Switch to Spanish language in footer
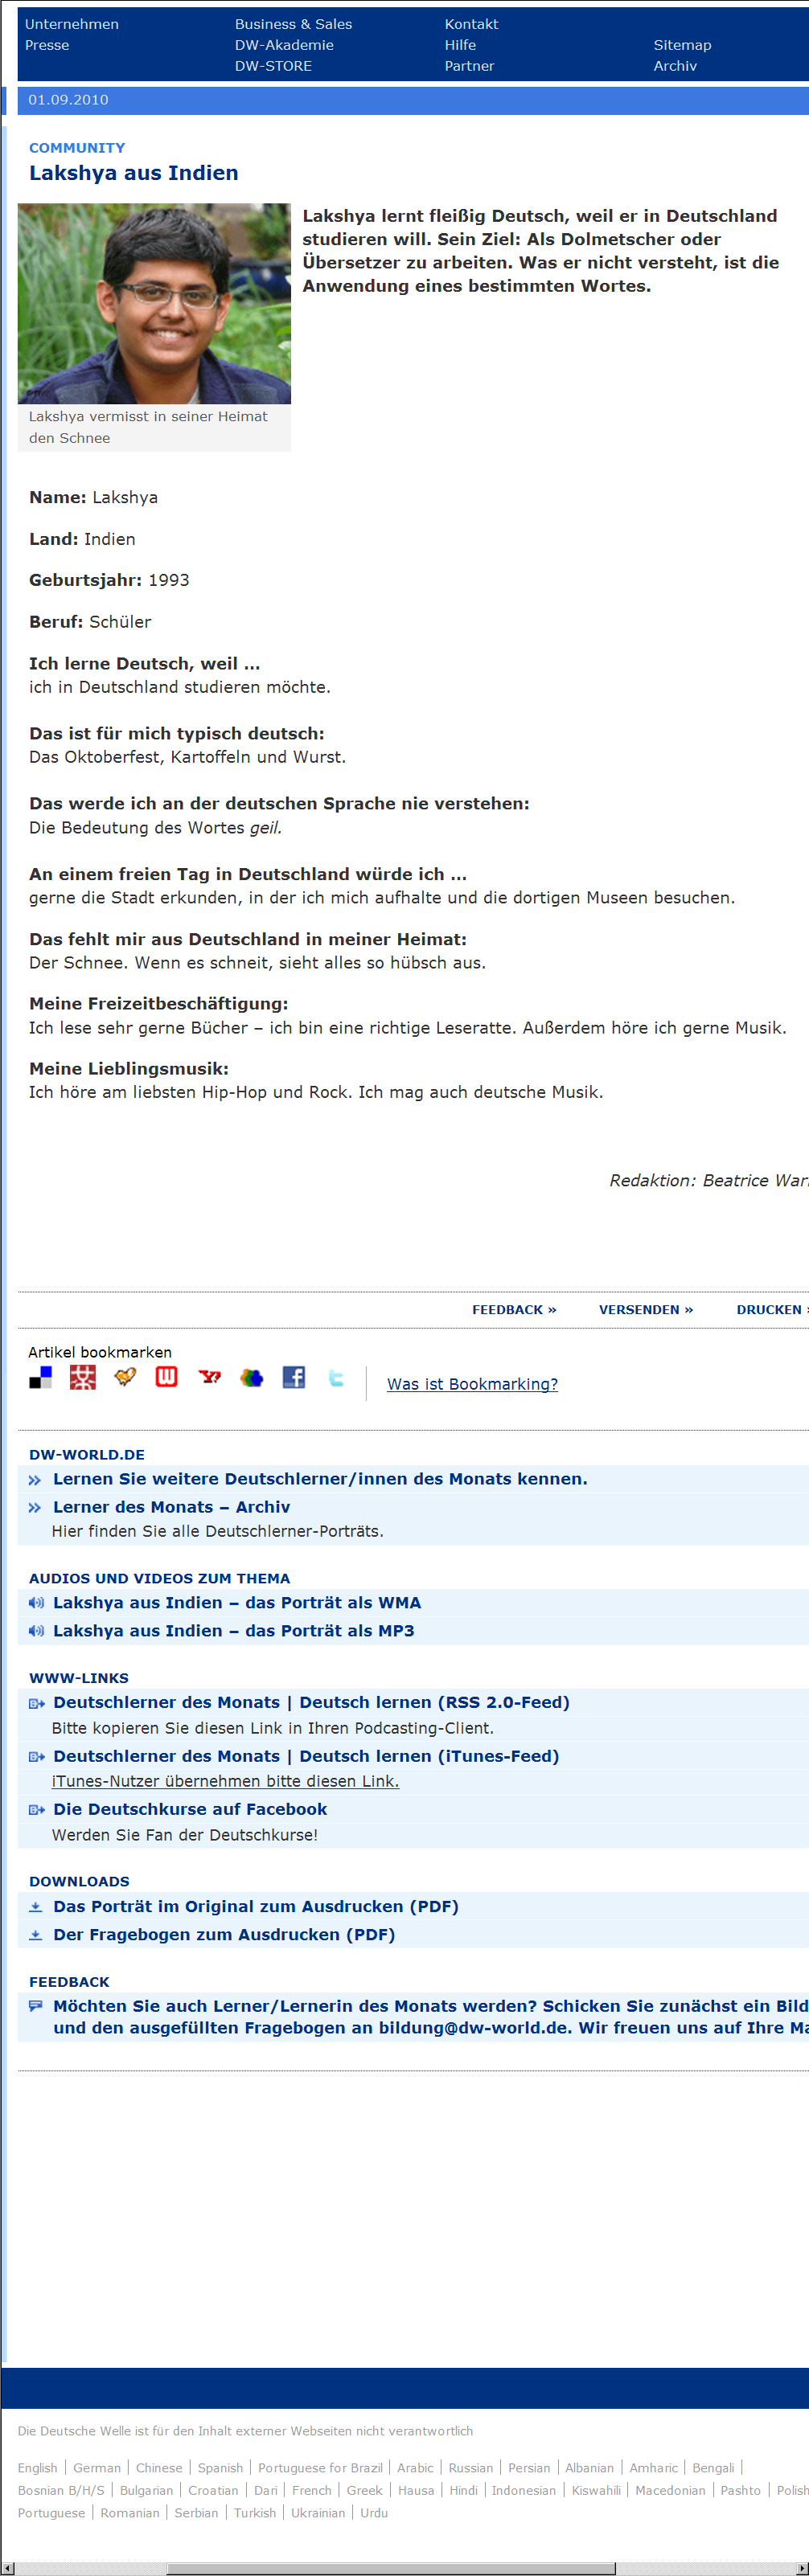The height and width of the screenshot is (2576, 809). [220, 2468]
